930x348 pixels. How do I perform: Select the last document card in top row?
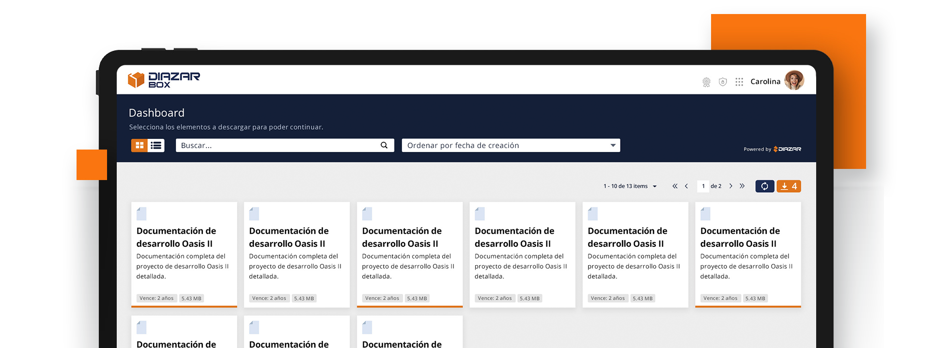point(748,255)
